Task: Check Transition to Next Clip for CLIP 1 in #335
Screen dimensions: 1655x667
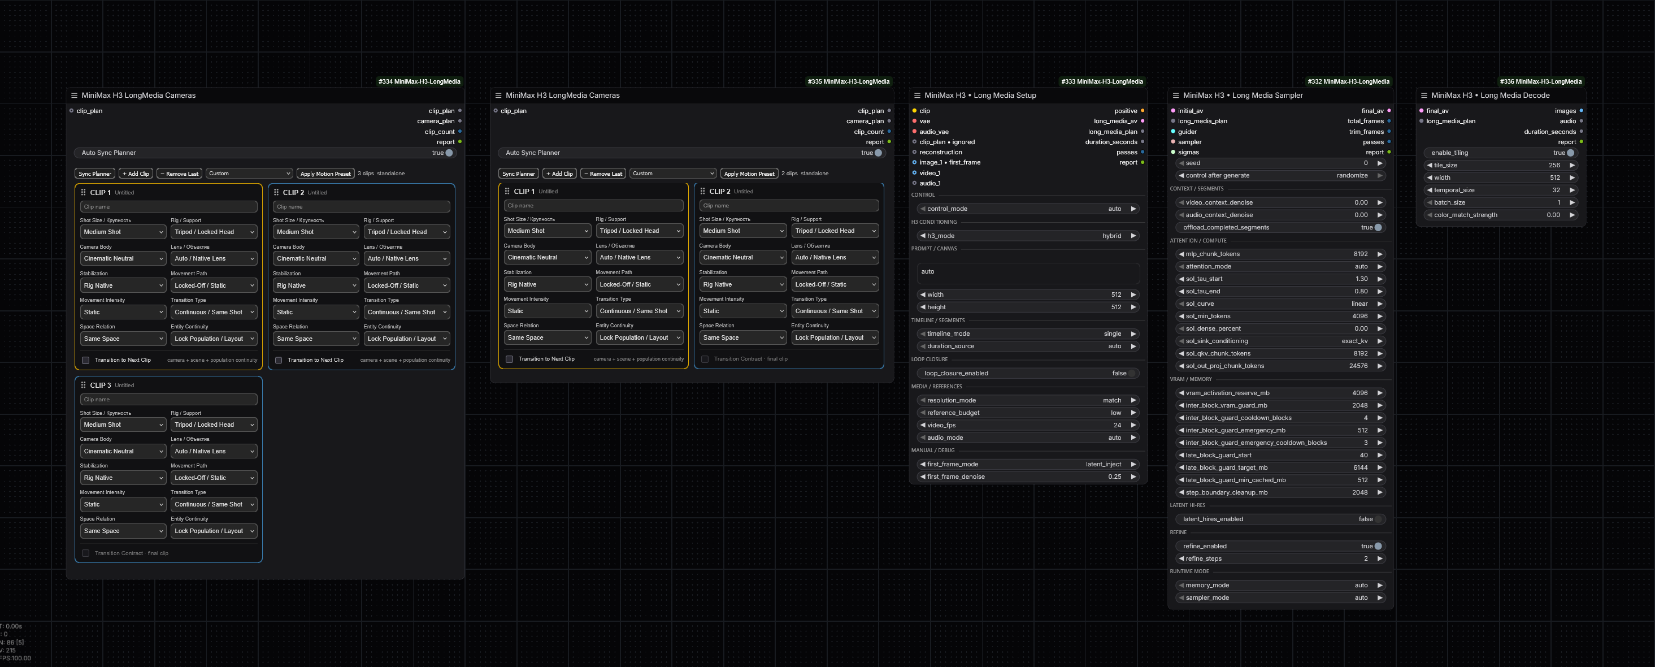Action: click(510, 359)
